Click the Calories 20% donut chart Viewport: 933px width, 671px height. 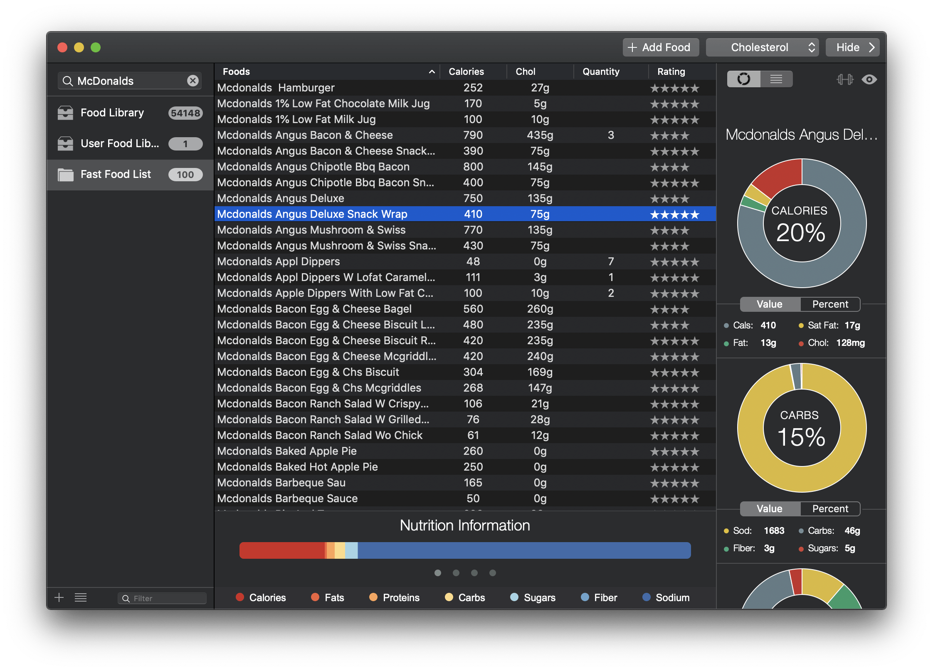(x=802, y=223)
